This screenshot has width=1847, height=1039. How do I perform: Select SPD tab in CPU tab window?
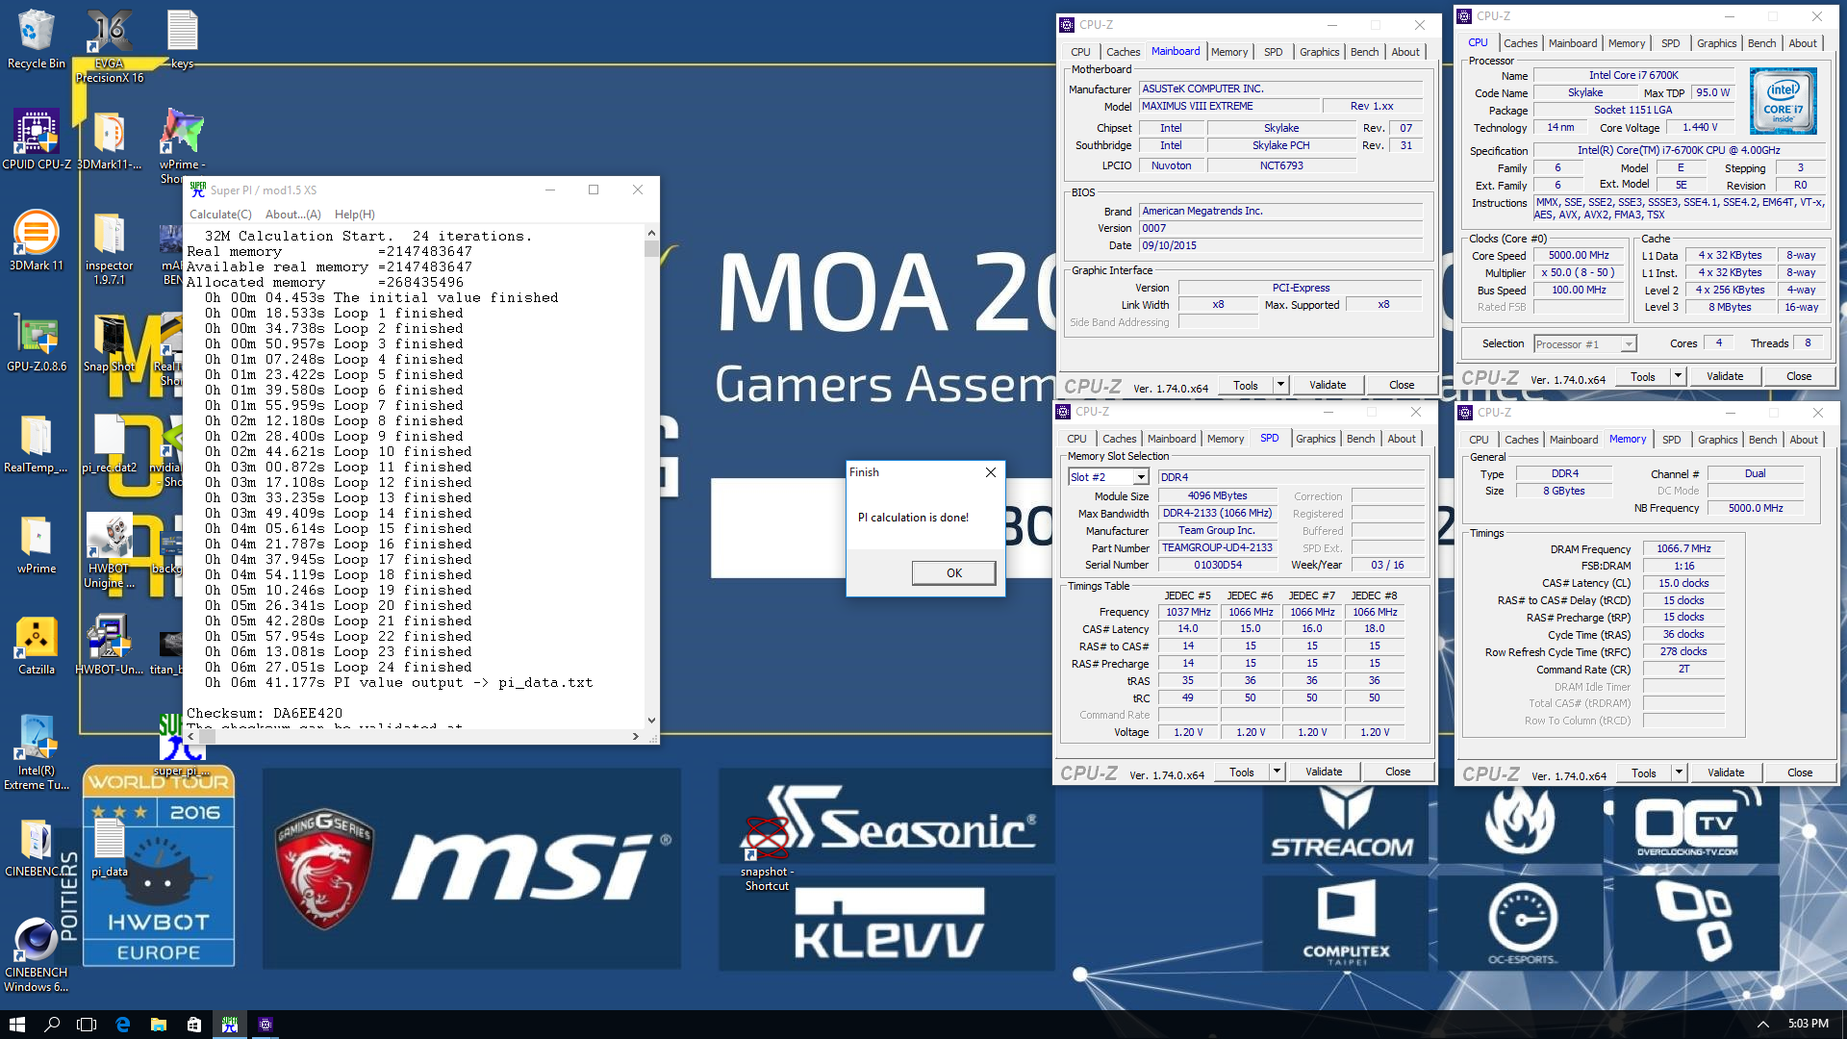pos(1670,43)
